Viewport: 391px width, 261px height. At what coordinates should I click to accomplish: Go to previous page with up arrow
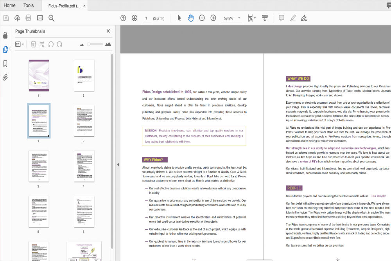123,18
